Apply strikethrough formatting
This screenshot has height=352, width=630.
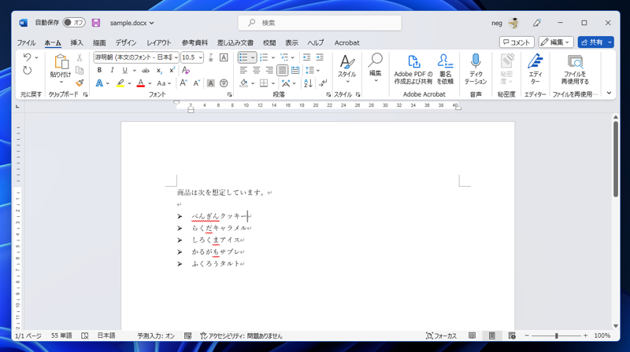[146, 71]
